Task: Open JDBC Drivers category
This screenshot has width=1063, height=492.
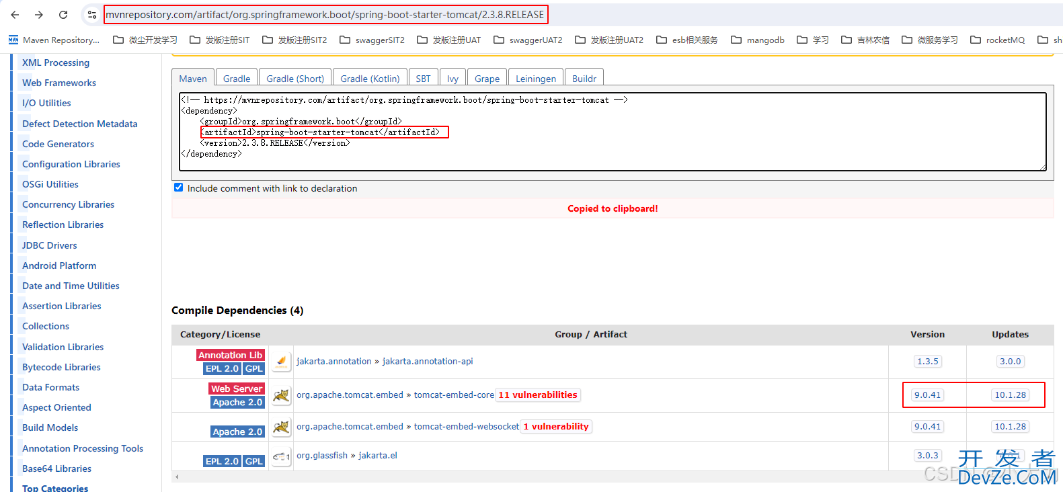Action: (50, 245)
